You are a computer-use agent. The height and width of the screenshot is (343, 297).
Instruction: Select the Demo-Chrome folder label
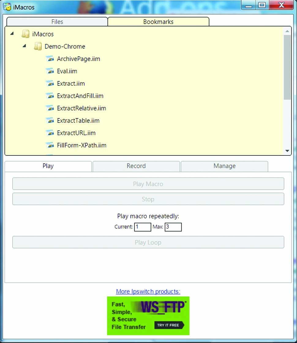tap(65, 47)
